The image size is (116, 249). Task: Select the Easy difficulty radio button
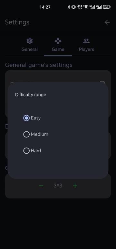point(26,118)
